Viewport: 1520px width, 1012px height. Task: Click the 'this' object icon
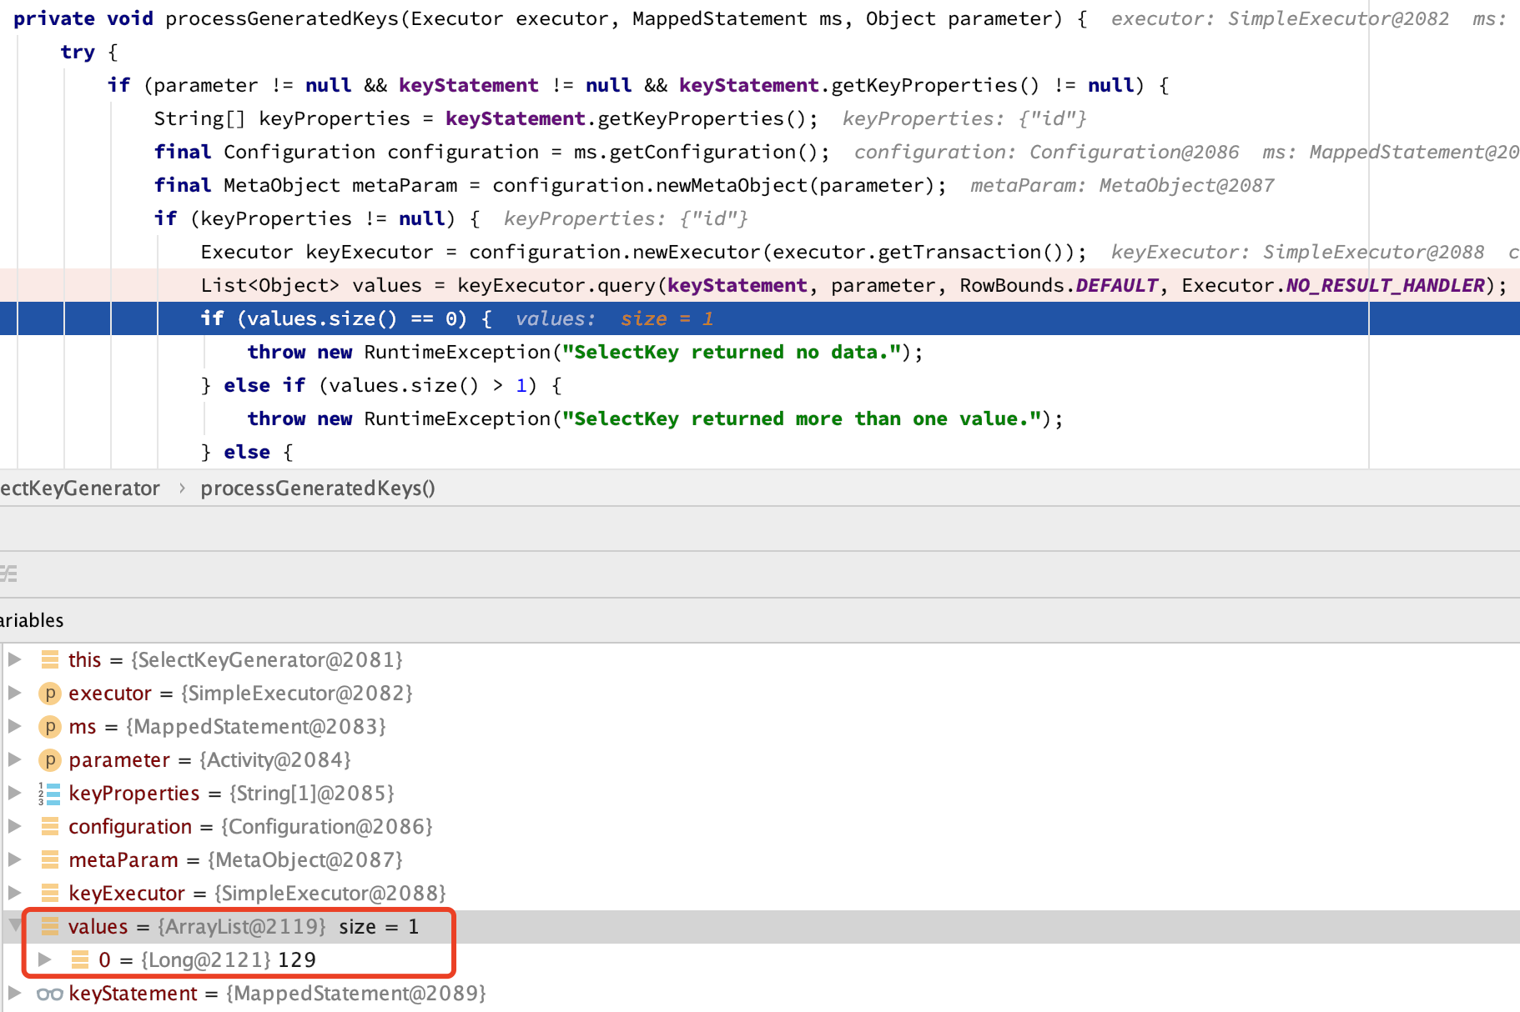coord(50,659)
